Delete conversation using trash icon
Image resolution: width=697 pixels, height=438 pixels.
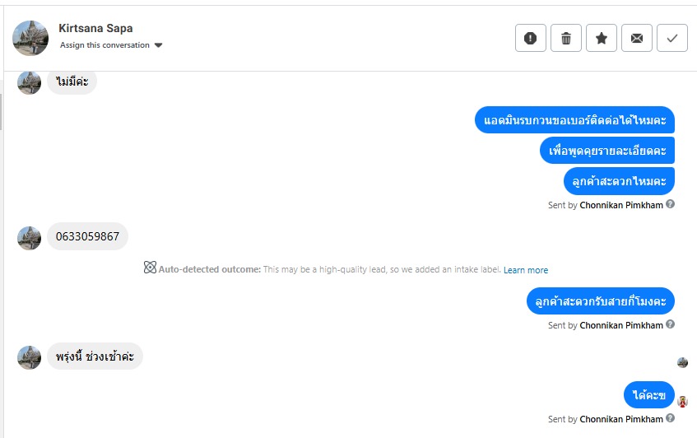566,38
